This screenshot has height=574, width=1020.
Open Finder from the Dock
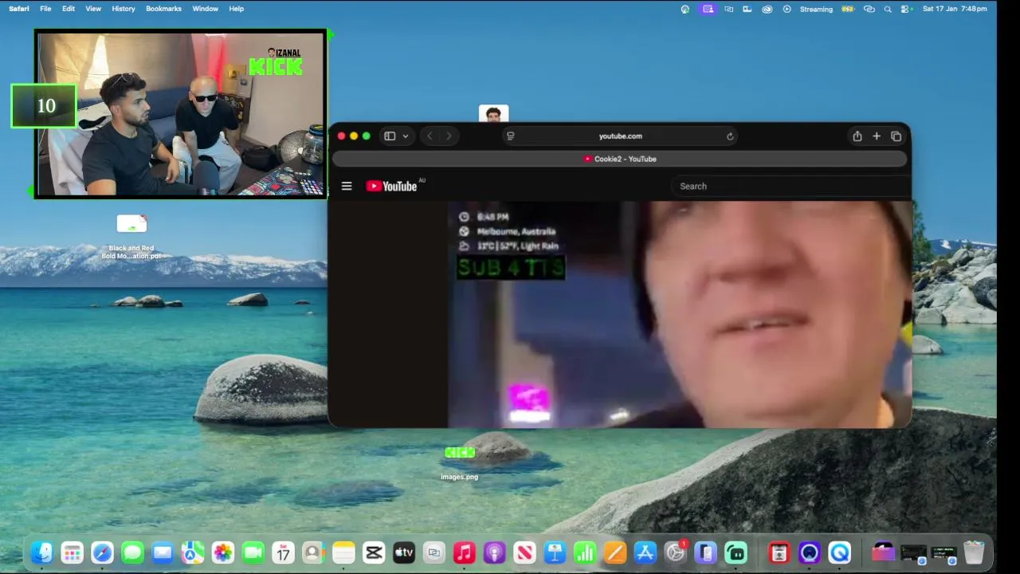(x=41, y=552)
